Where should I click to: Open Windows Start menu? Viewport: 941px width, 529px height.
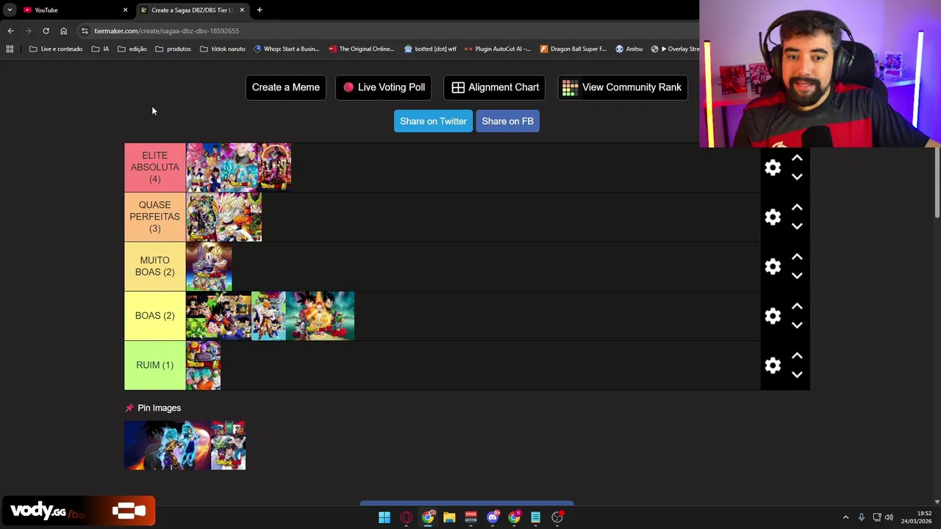point(384,517)
